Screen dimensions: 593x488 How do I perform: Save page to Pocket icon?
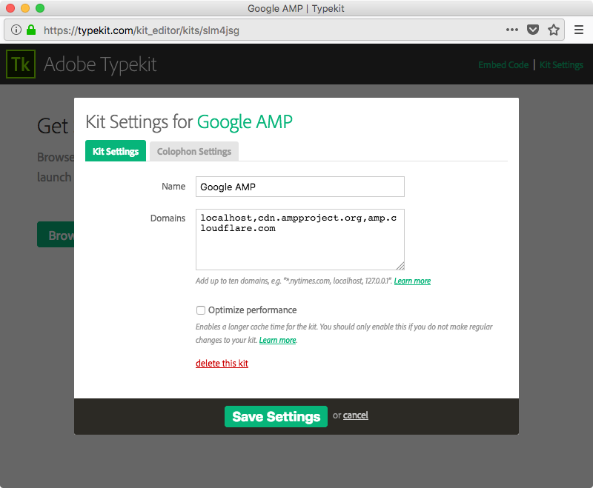pyautogui.click(x=533, y=30)
